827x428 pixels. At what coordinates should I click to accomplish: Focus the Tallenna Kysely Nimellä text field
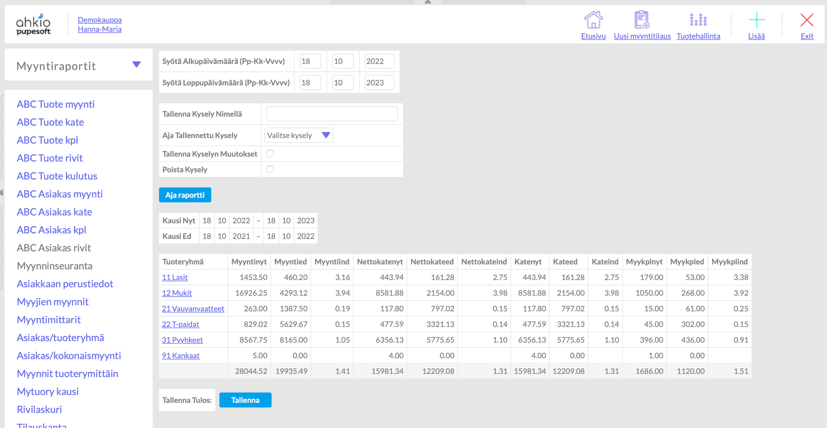click(x=332, y=114)
